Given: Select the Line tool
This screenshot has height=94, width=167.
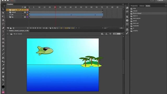Looking at the screenshot, I should click(3, 35).
